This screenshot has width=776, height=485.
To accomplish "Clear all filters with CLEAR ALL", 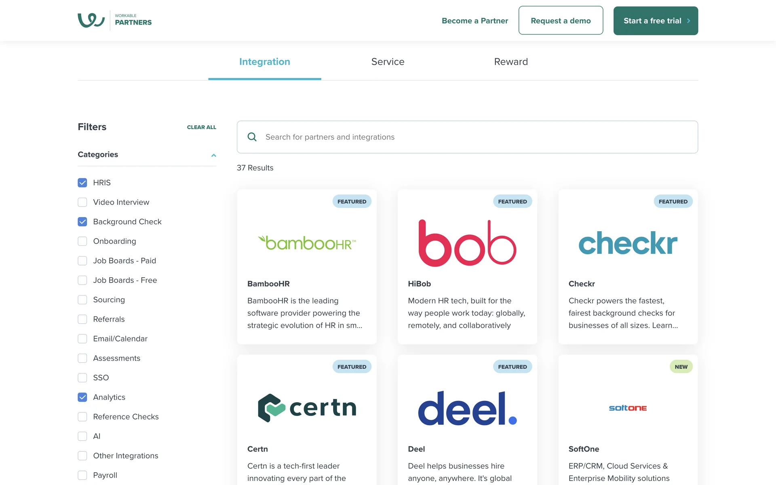I will click(x=201, y=127).
